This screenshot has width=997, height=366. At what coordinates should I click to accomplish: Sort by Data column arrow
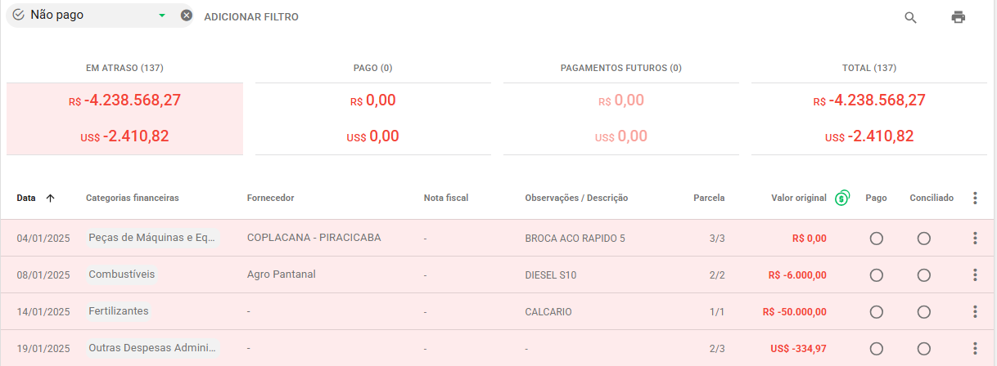point(50,198)
